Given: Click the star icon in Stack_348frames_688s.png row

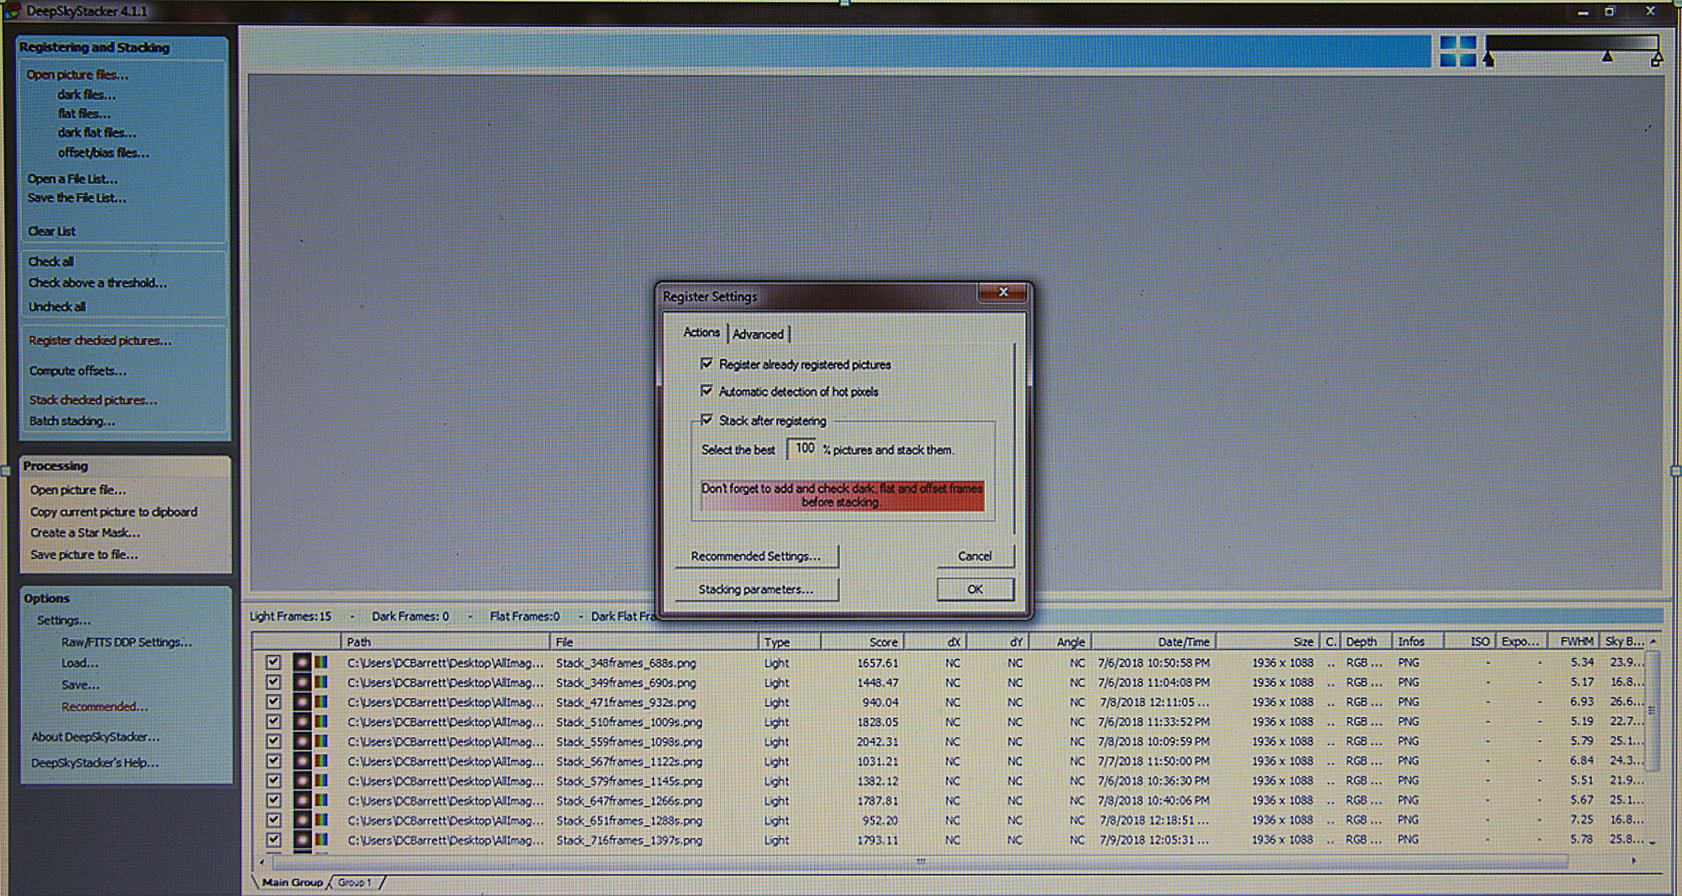Looking at the screenshot, I should [x=302, y=662].
